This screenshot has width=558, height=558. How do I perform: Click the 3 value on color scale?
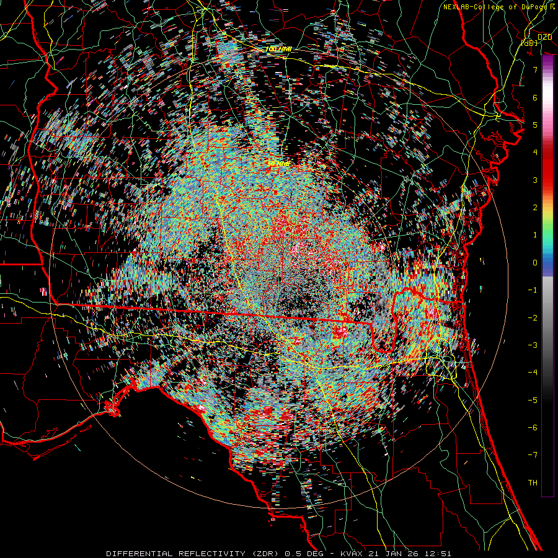click(x=535, y=180)
